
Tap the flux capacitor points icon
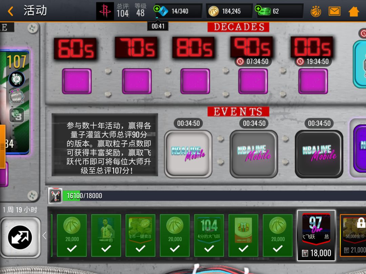55,196
